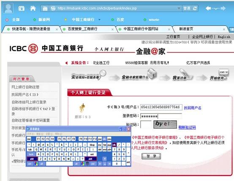The width and height of the screenshot is (234, 181).
Task: Click the numpad 0 key
Action: 117,164
